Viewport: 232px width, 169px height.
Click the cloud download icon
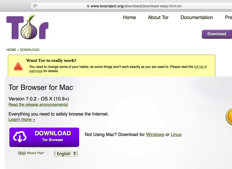20,137
